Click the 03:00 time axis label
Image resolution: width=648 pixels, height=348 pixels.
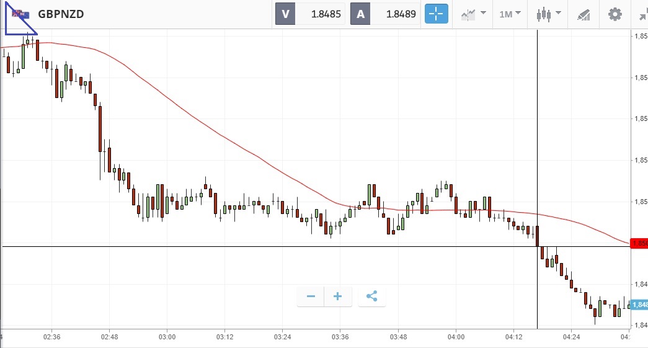(167, 337)
